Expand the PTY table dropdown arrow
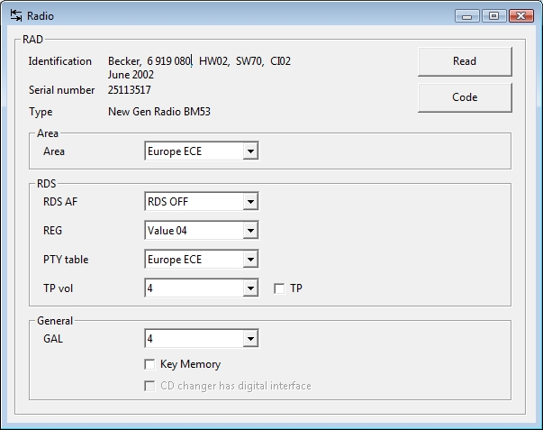Viewport: 543px width, 430px height. (x=250, y=260)
